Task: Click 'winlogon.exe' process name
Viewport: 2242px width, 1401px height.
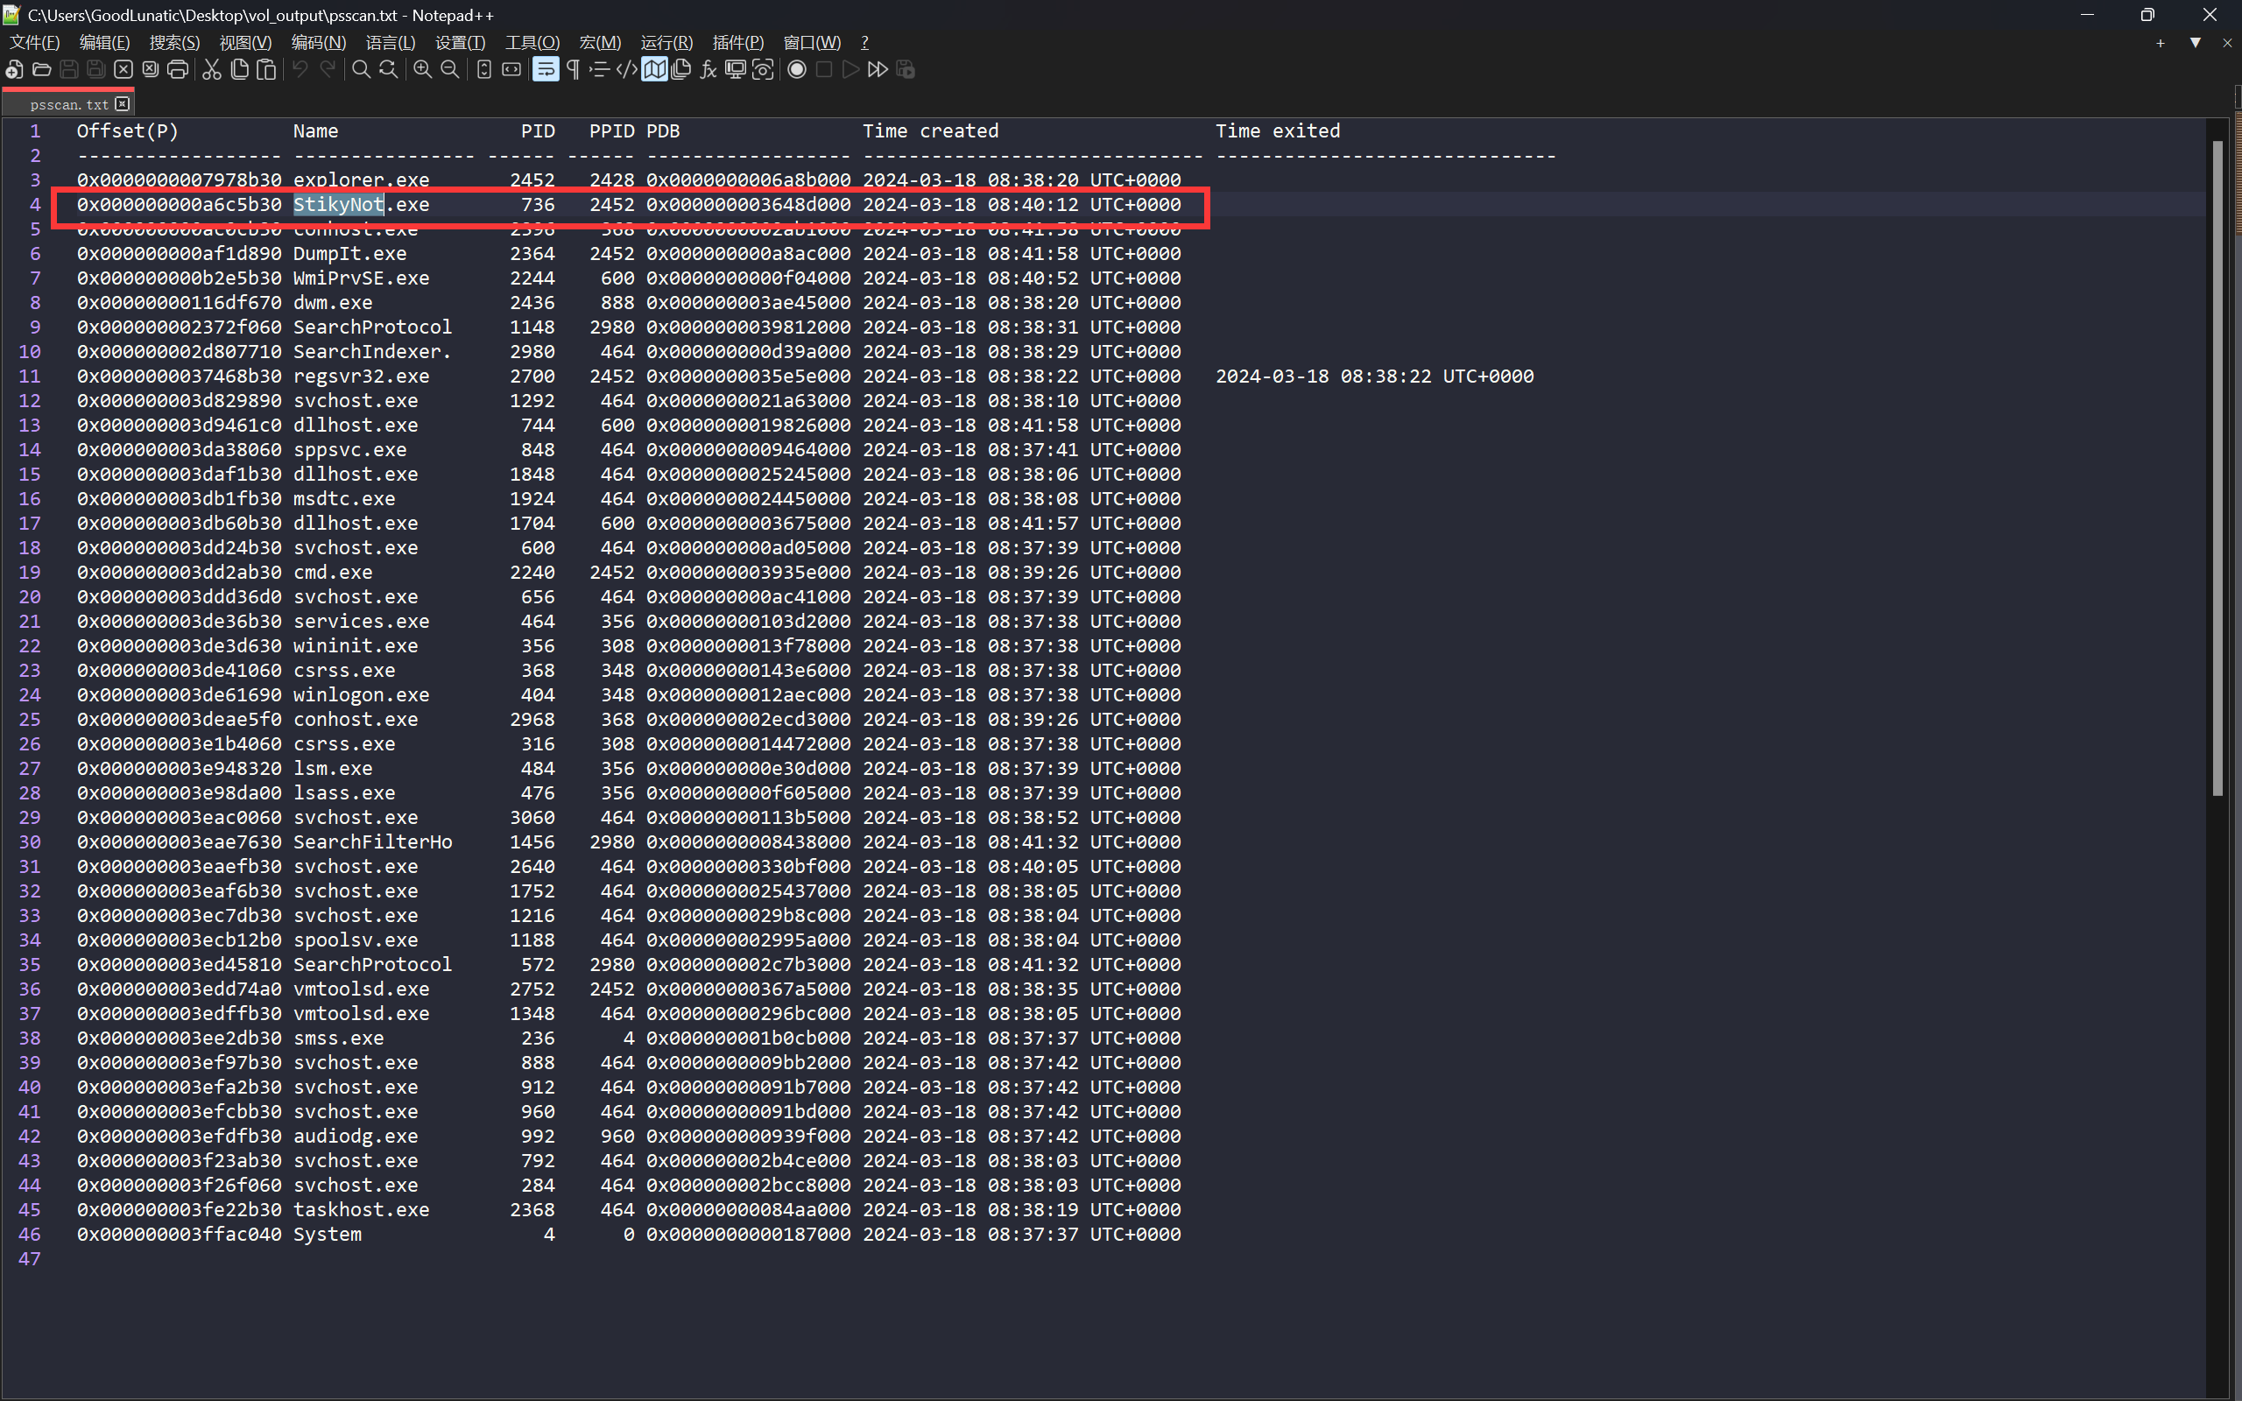Action: pos(362,695)
